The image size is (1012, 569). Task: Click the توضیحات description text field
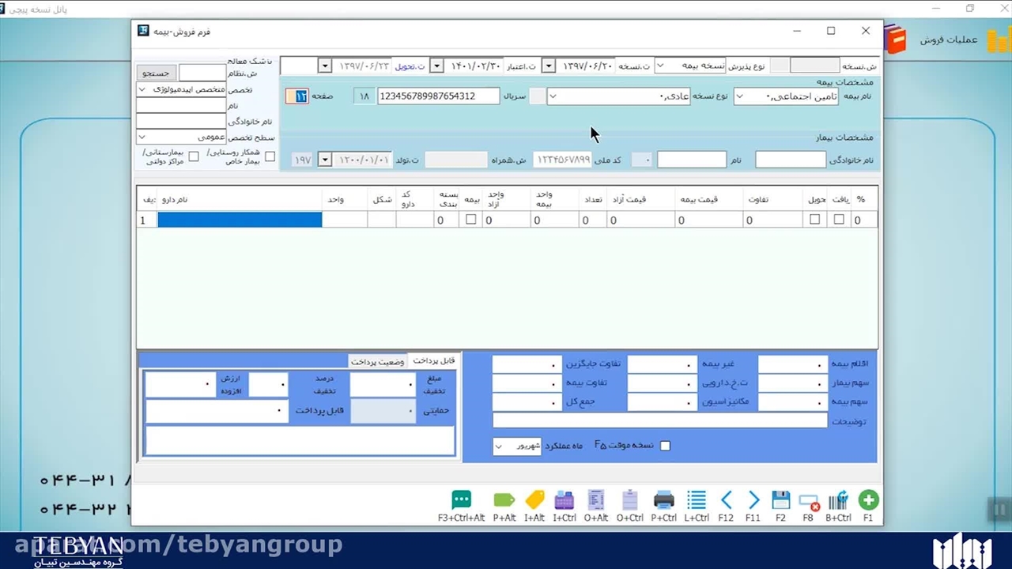(x=648, y=420)
